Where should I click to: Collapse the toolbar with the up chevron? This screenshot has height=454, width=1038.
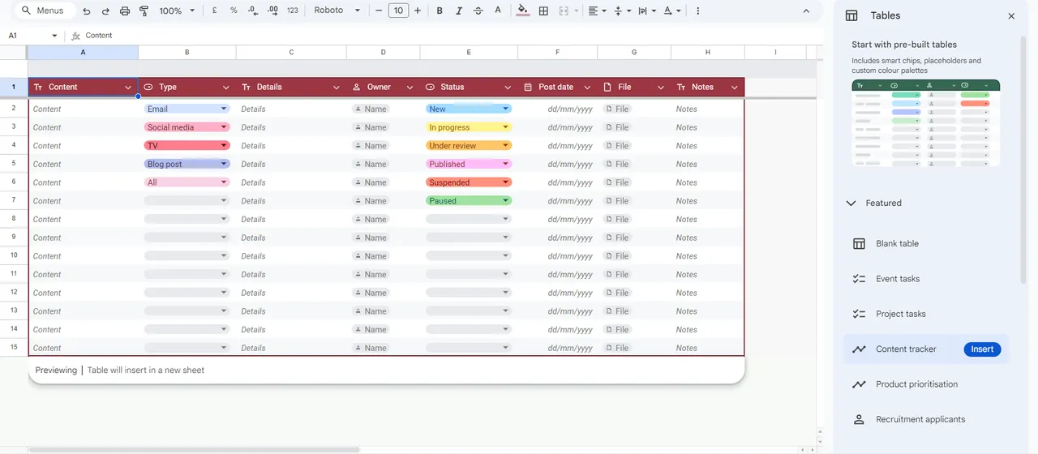pyautogui.click(x=806, y=11)
